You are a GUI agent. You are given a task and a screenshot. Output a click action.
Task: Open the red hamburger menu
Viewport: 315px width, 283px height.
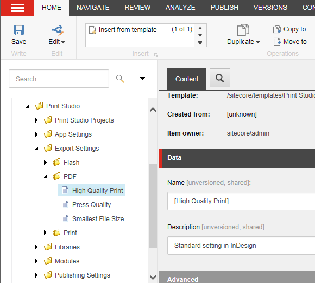coord(17,8)
